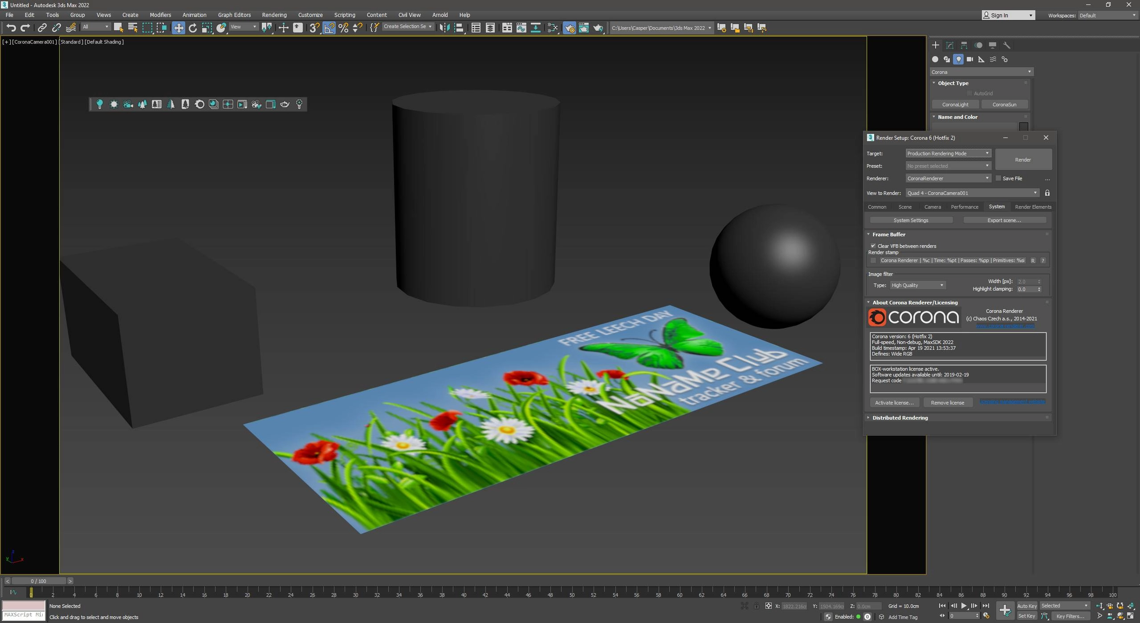Activate Select and Rotate tool
The image size is (1140, 623).
click(192, 28)
